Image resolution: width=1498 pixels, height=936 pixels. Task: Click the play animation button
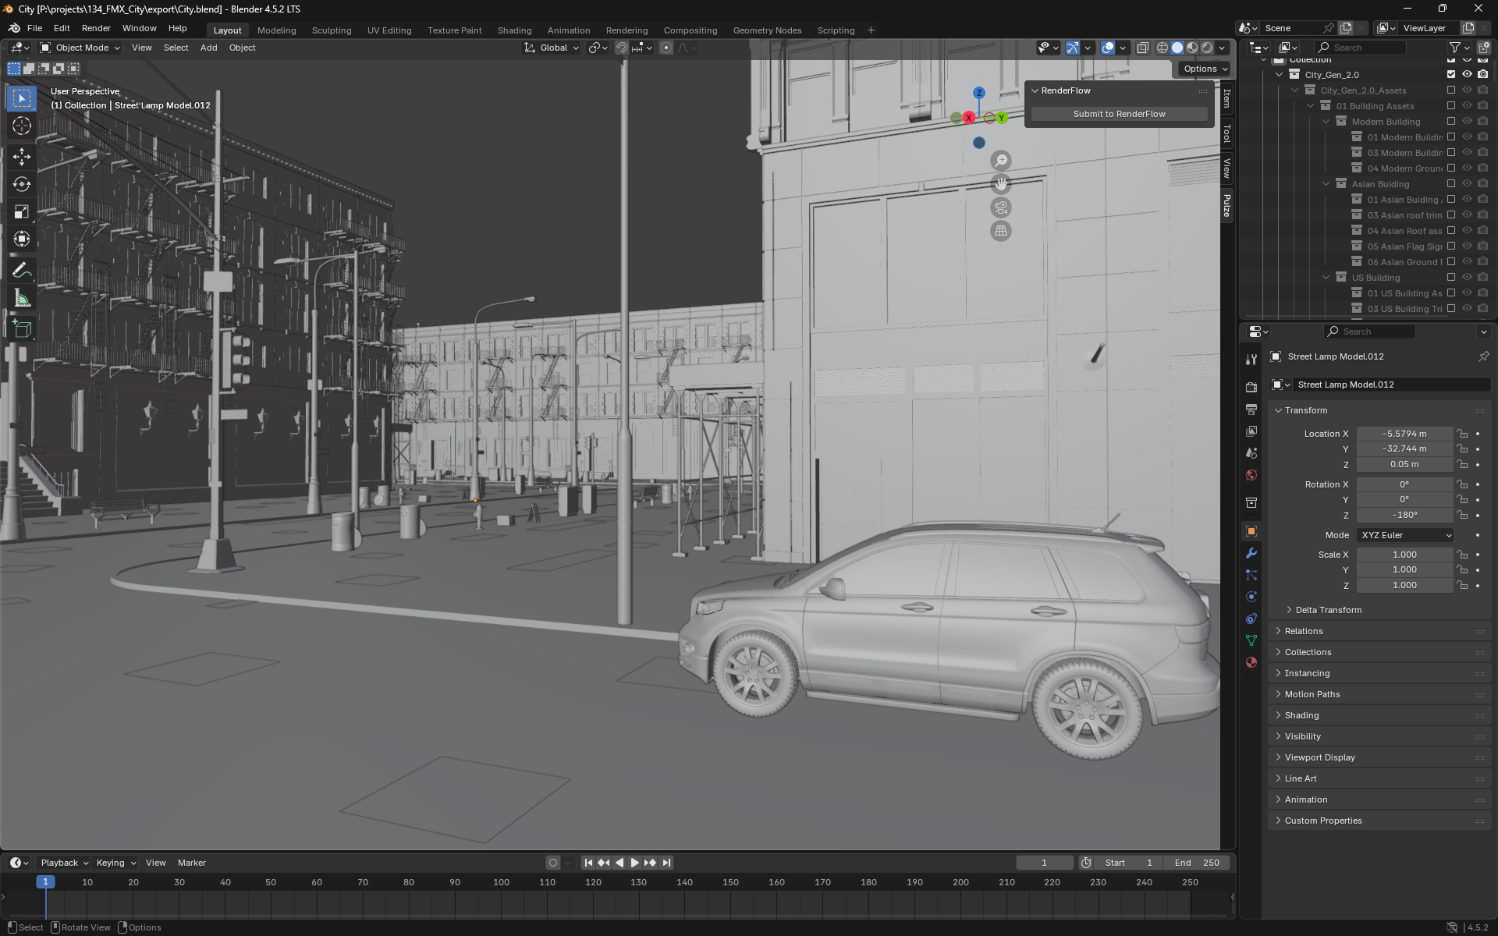tap(634, 863)
